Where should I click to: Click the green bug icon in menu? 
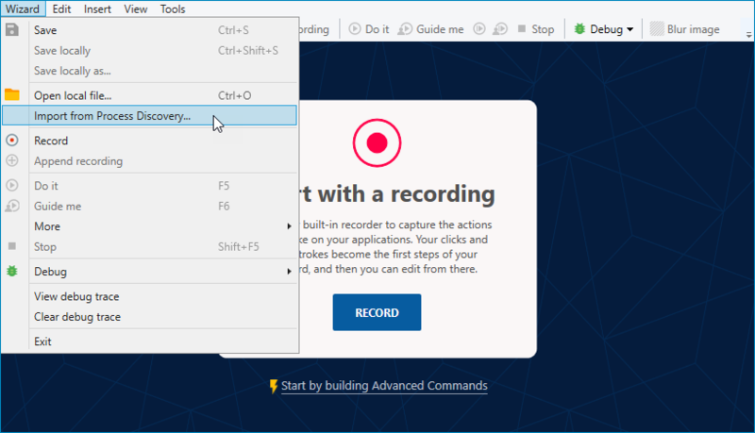coord(12,271)
